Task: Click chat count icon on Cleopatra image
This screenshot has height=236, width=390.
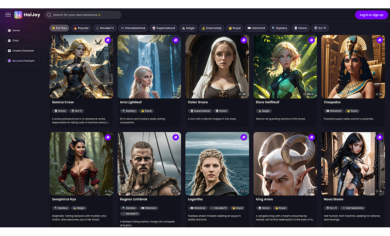Action: coord(377,94)
